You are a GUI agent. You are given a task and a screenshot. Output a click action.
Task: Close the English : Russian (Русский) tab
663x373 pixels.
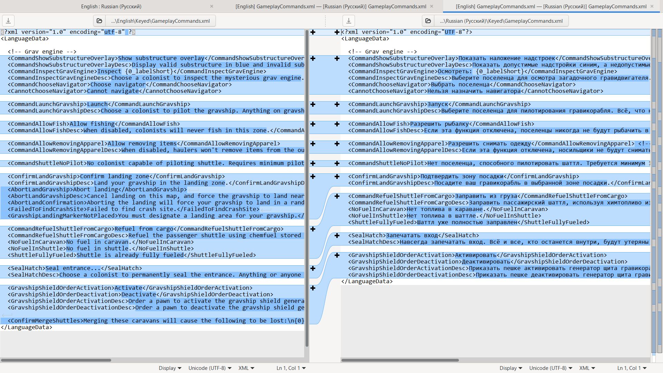212,6
